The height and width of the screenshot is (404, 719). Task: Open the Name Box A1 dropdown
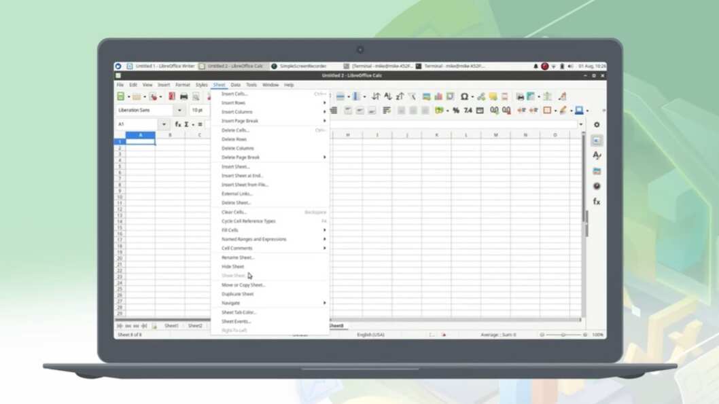tap(164, 125)
